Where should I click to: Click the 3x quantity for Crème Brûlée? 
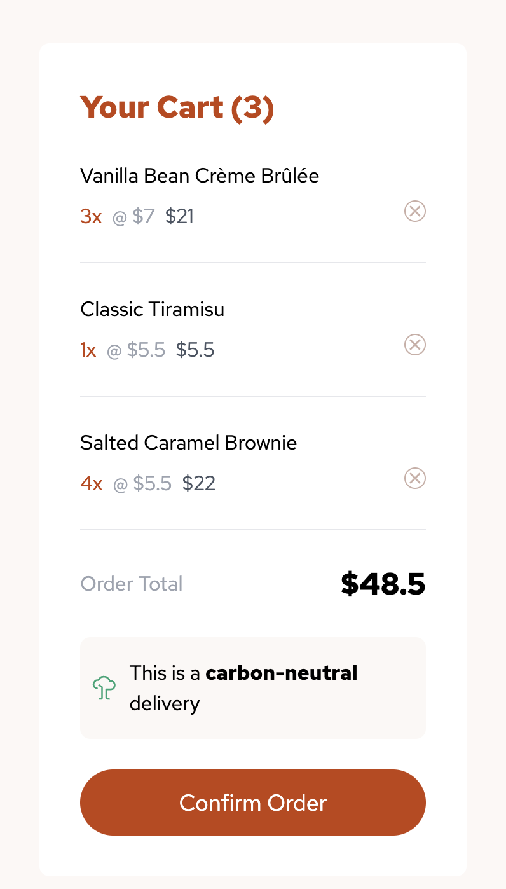point(91,217)
